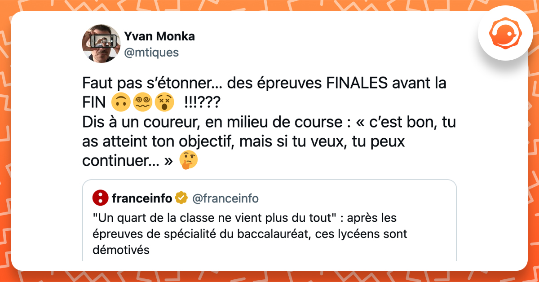Click Yvan Monka's profile picture
The height and width of the screenshot is (282, 539).
tap(101, 44)
